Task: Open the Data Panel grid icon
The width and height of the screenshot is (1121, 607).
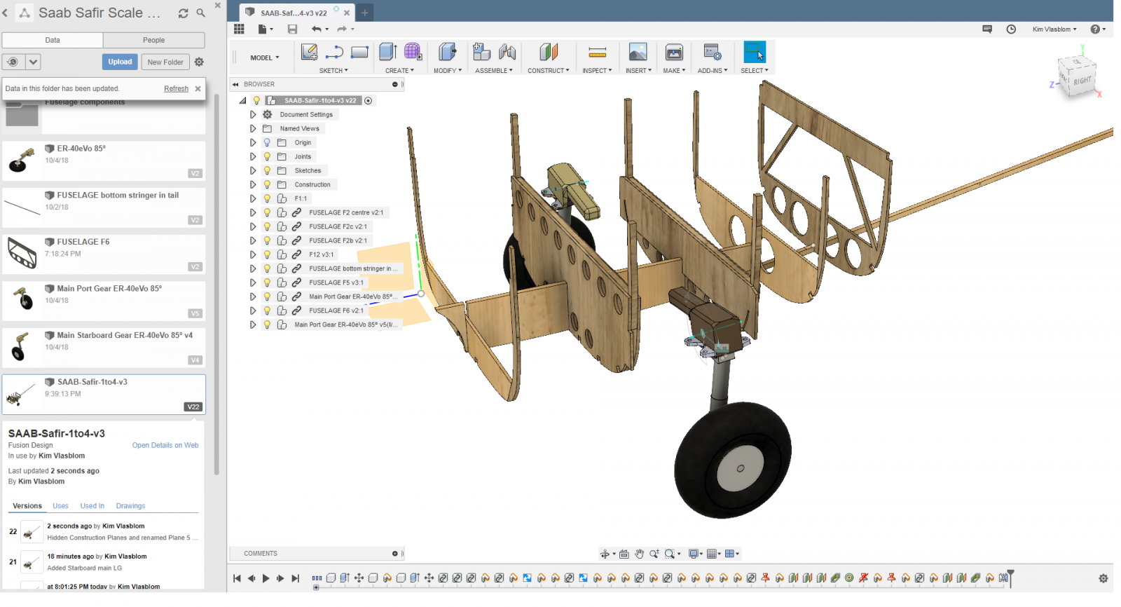Action: pos(239,29)
